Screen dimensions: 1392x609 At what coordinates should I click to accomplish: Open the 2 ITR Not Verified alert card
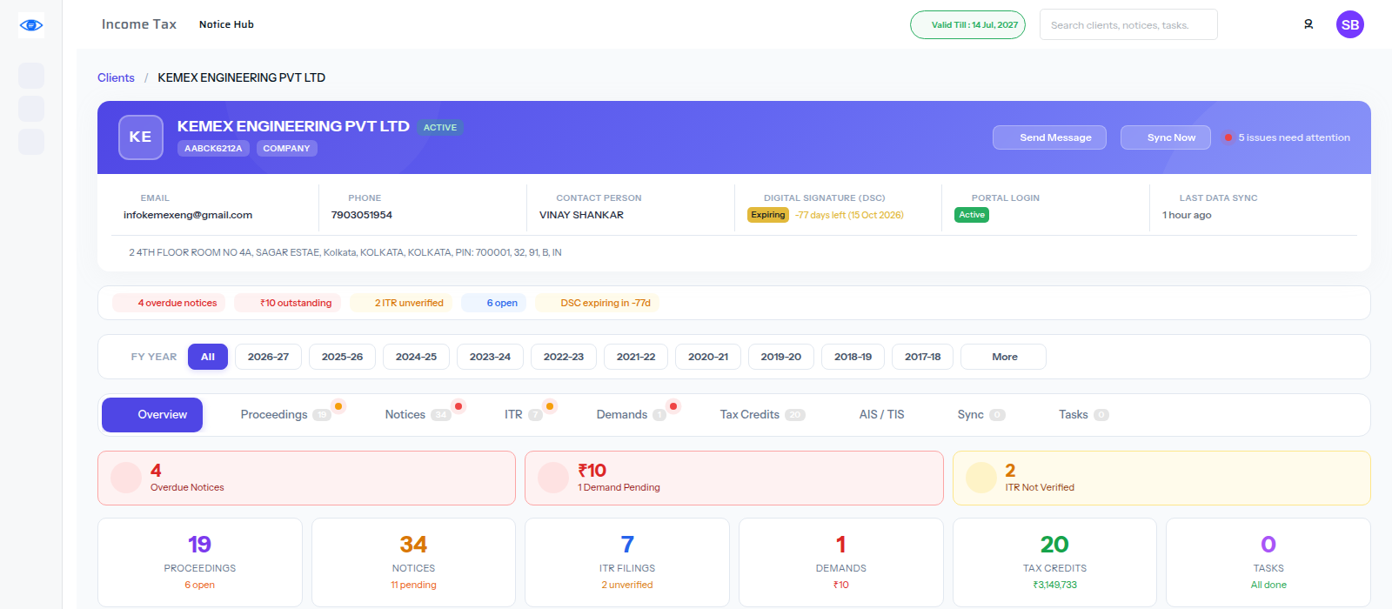[1161, 478]
